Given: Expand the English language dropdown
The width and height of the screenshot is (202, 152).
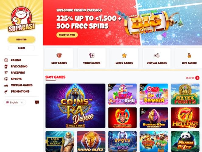Looking at the screenshot, I should pyautogui.click(x=15, y=102).
